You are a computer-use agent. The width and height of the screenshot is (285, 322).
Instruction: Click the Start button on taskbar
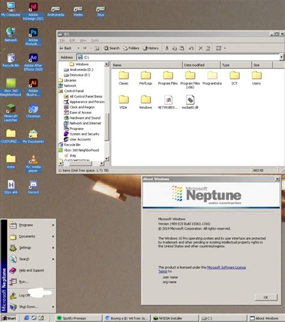[x=9, y=318]
